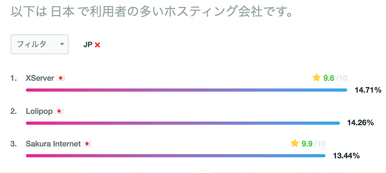Open the XServer hosting link
386x173 pixels.
(x=40, y=78)
